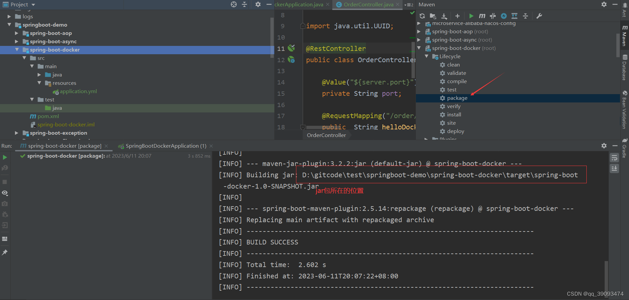
Task: Restore layout icon in Run sidebar
Action: 5,239
